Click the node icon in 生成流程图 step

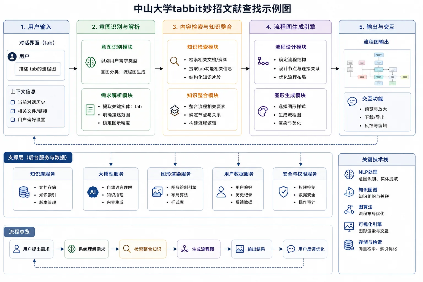coord(185,249)
